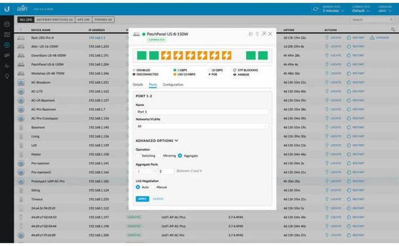Click the Apply button

[142, 199]
